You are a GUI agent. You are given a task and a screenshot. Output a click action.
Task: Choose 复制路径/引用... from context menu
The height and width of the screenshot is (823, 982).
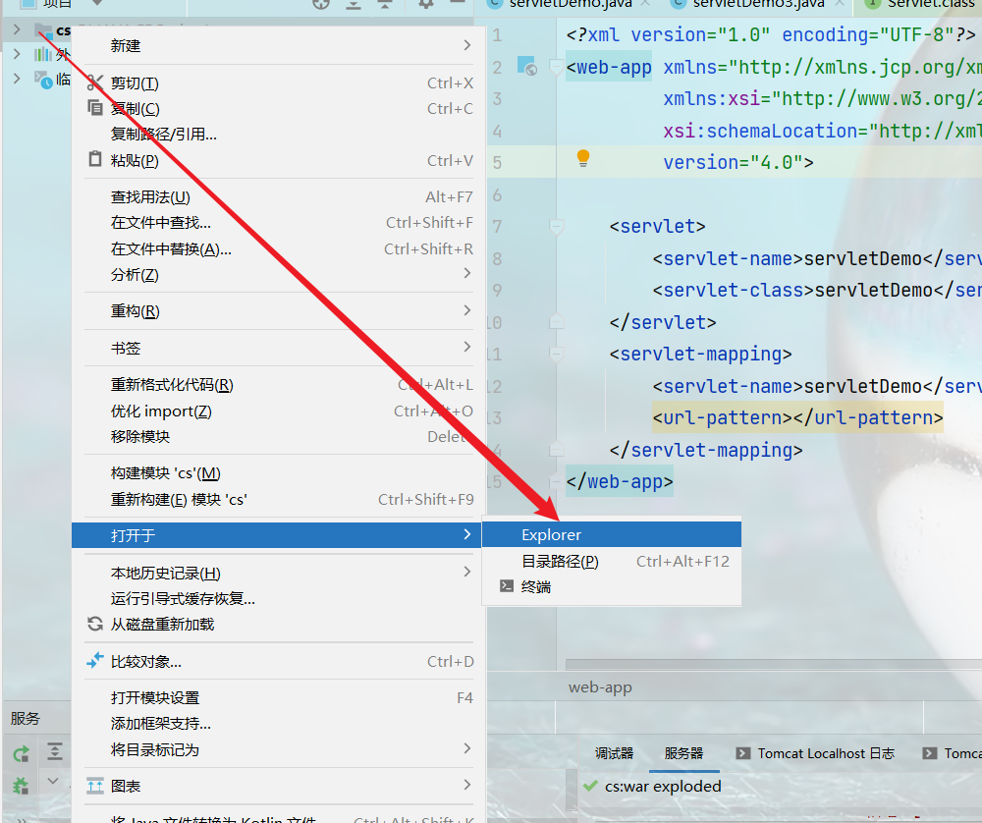(x=279, y=134)
